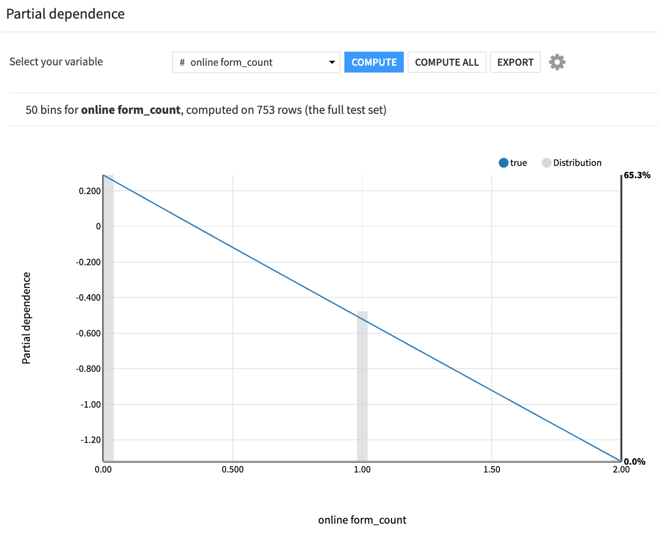This screenshot has width=659, height=535.
Task: Click the '#' numeric type icon
Action: (x=182, y=62)
